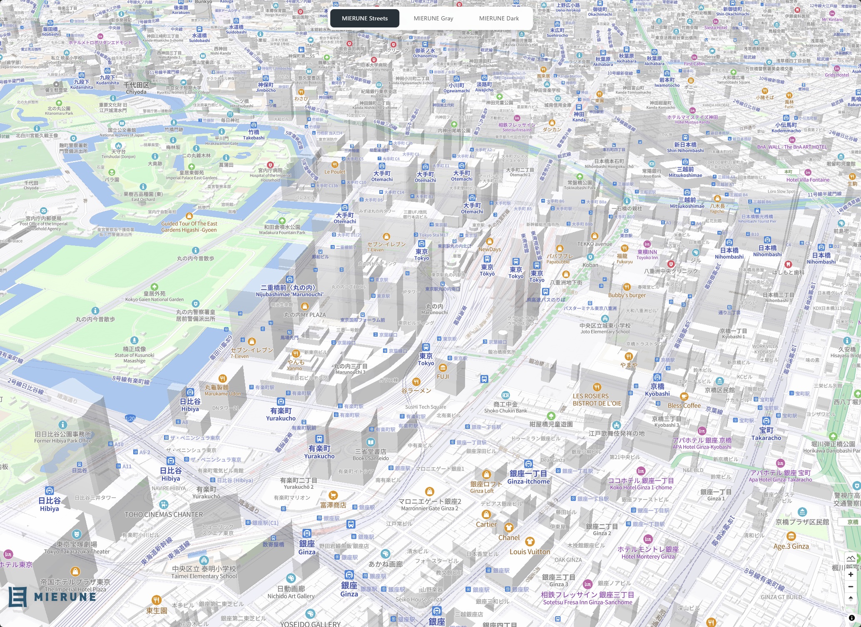The image size is (861, 627).
Task: Click the Ginza Loft shop marker
Action: (x=486, y=474)
